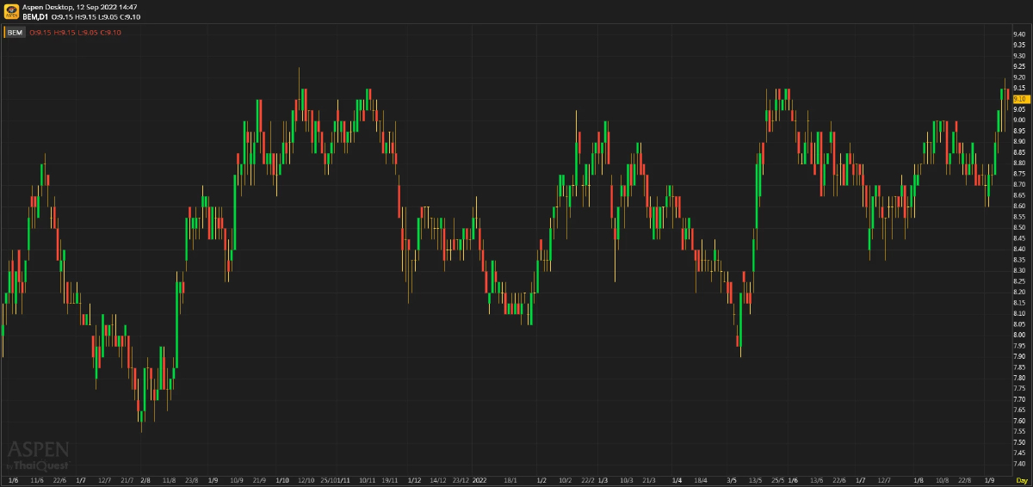Click the 9.25 price on the price axis
Screen dimensions: 1033x487
coord(1019,66)
